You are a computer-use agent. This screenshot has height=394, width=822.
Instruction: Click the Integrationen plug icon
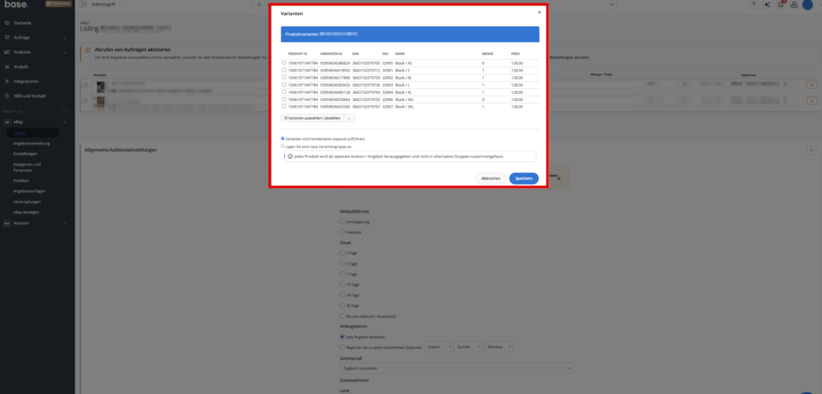(x=6, y=81)
